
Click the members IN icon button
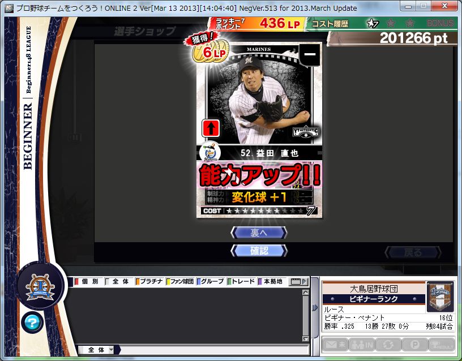pos(361,345)
